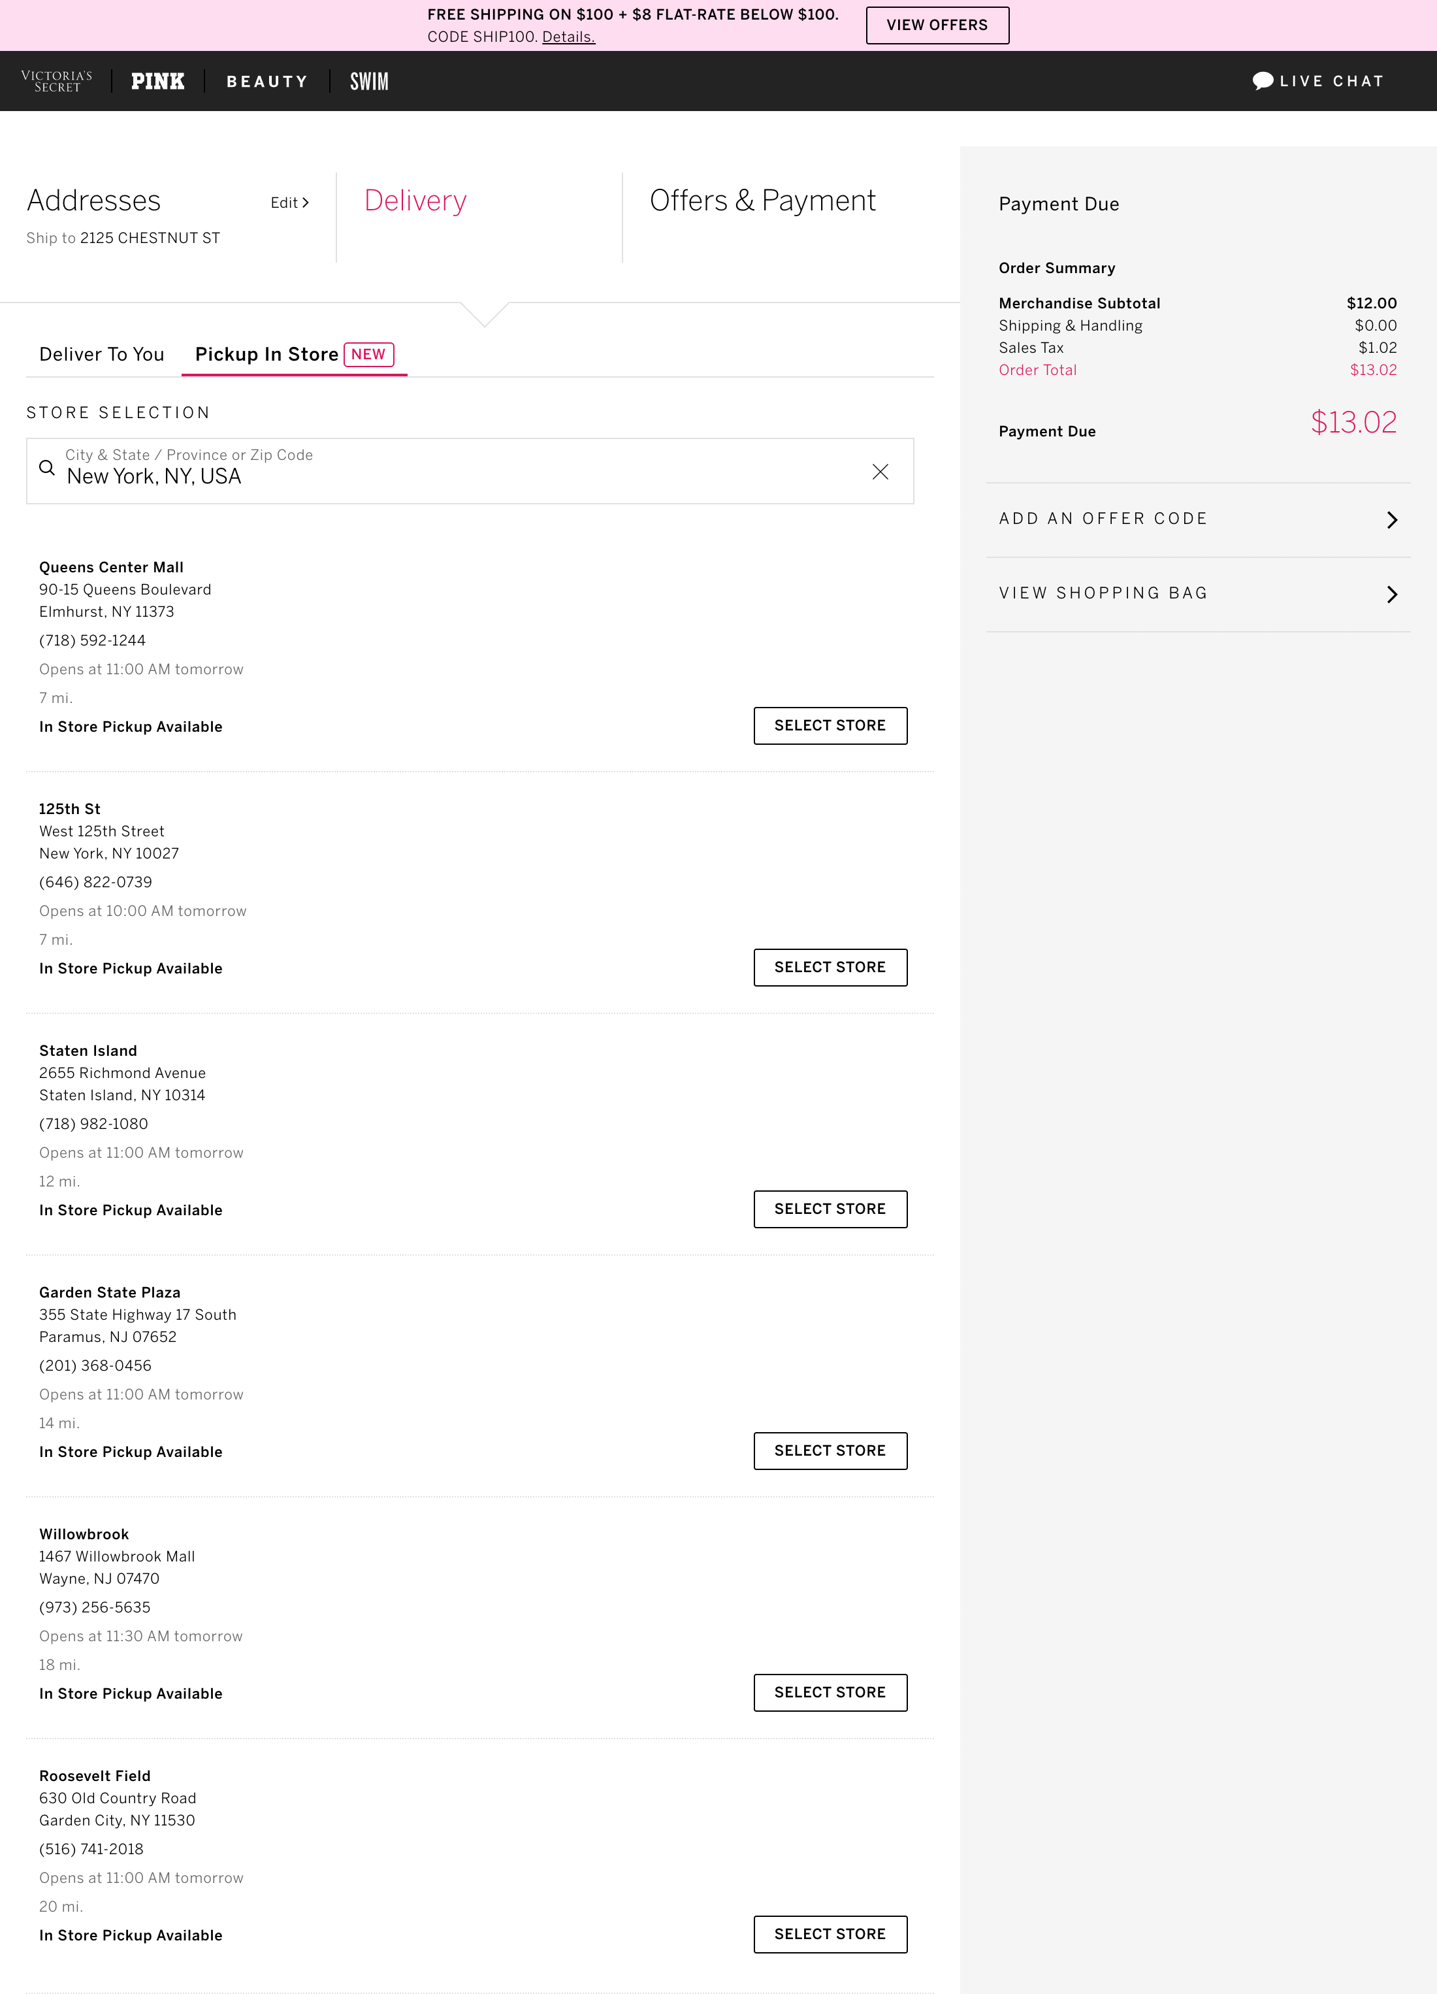This screenshot has height=1994, width=1437.
Task: Select store for 125th St location
Action: (x=830, y=967)
